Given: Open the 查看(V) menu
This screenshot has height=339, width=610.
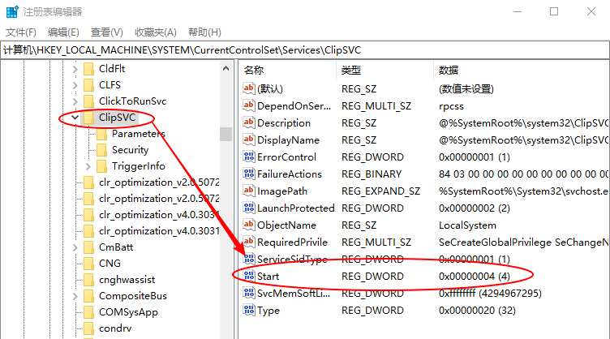Looking at the screenshot, I should [106, 32].
